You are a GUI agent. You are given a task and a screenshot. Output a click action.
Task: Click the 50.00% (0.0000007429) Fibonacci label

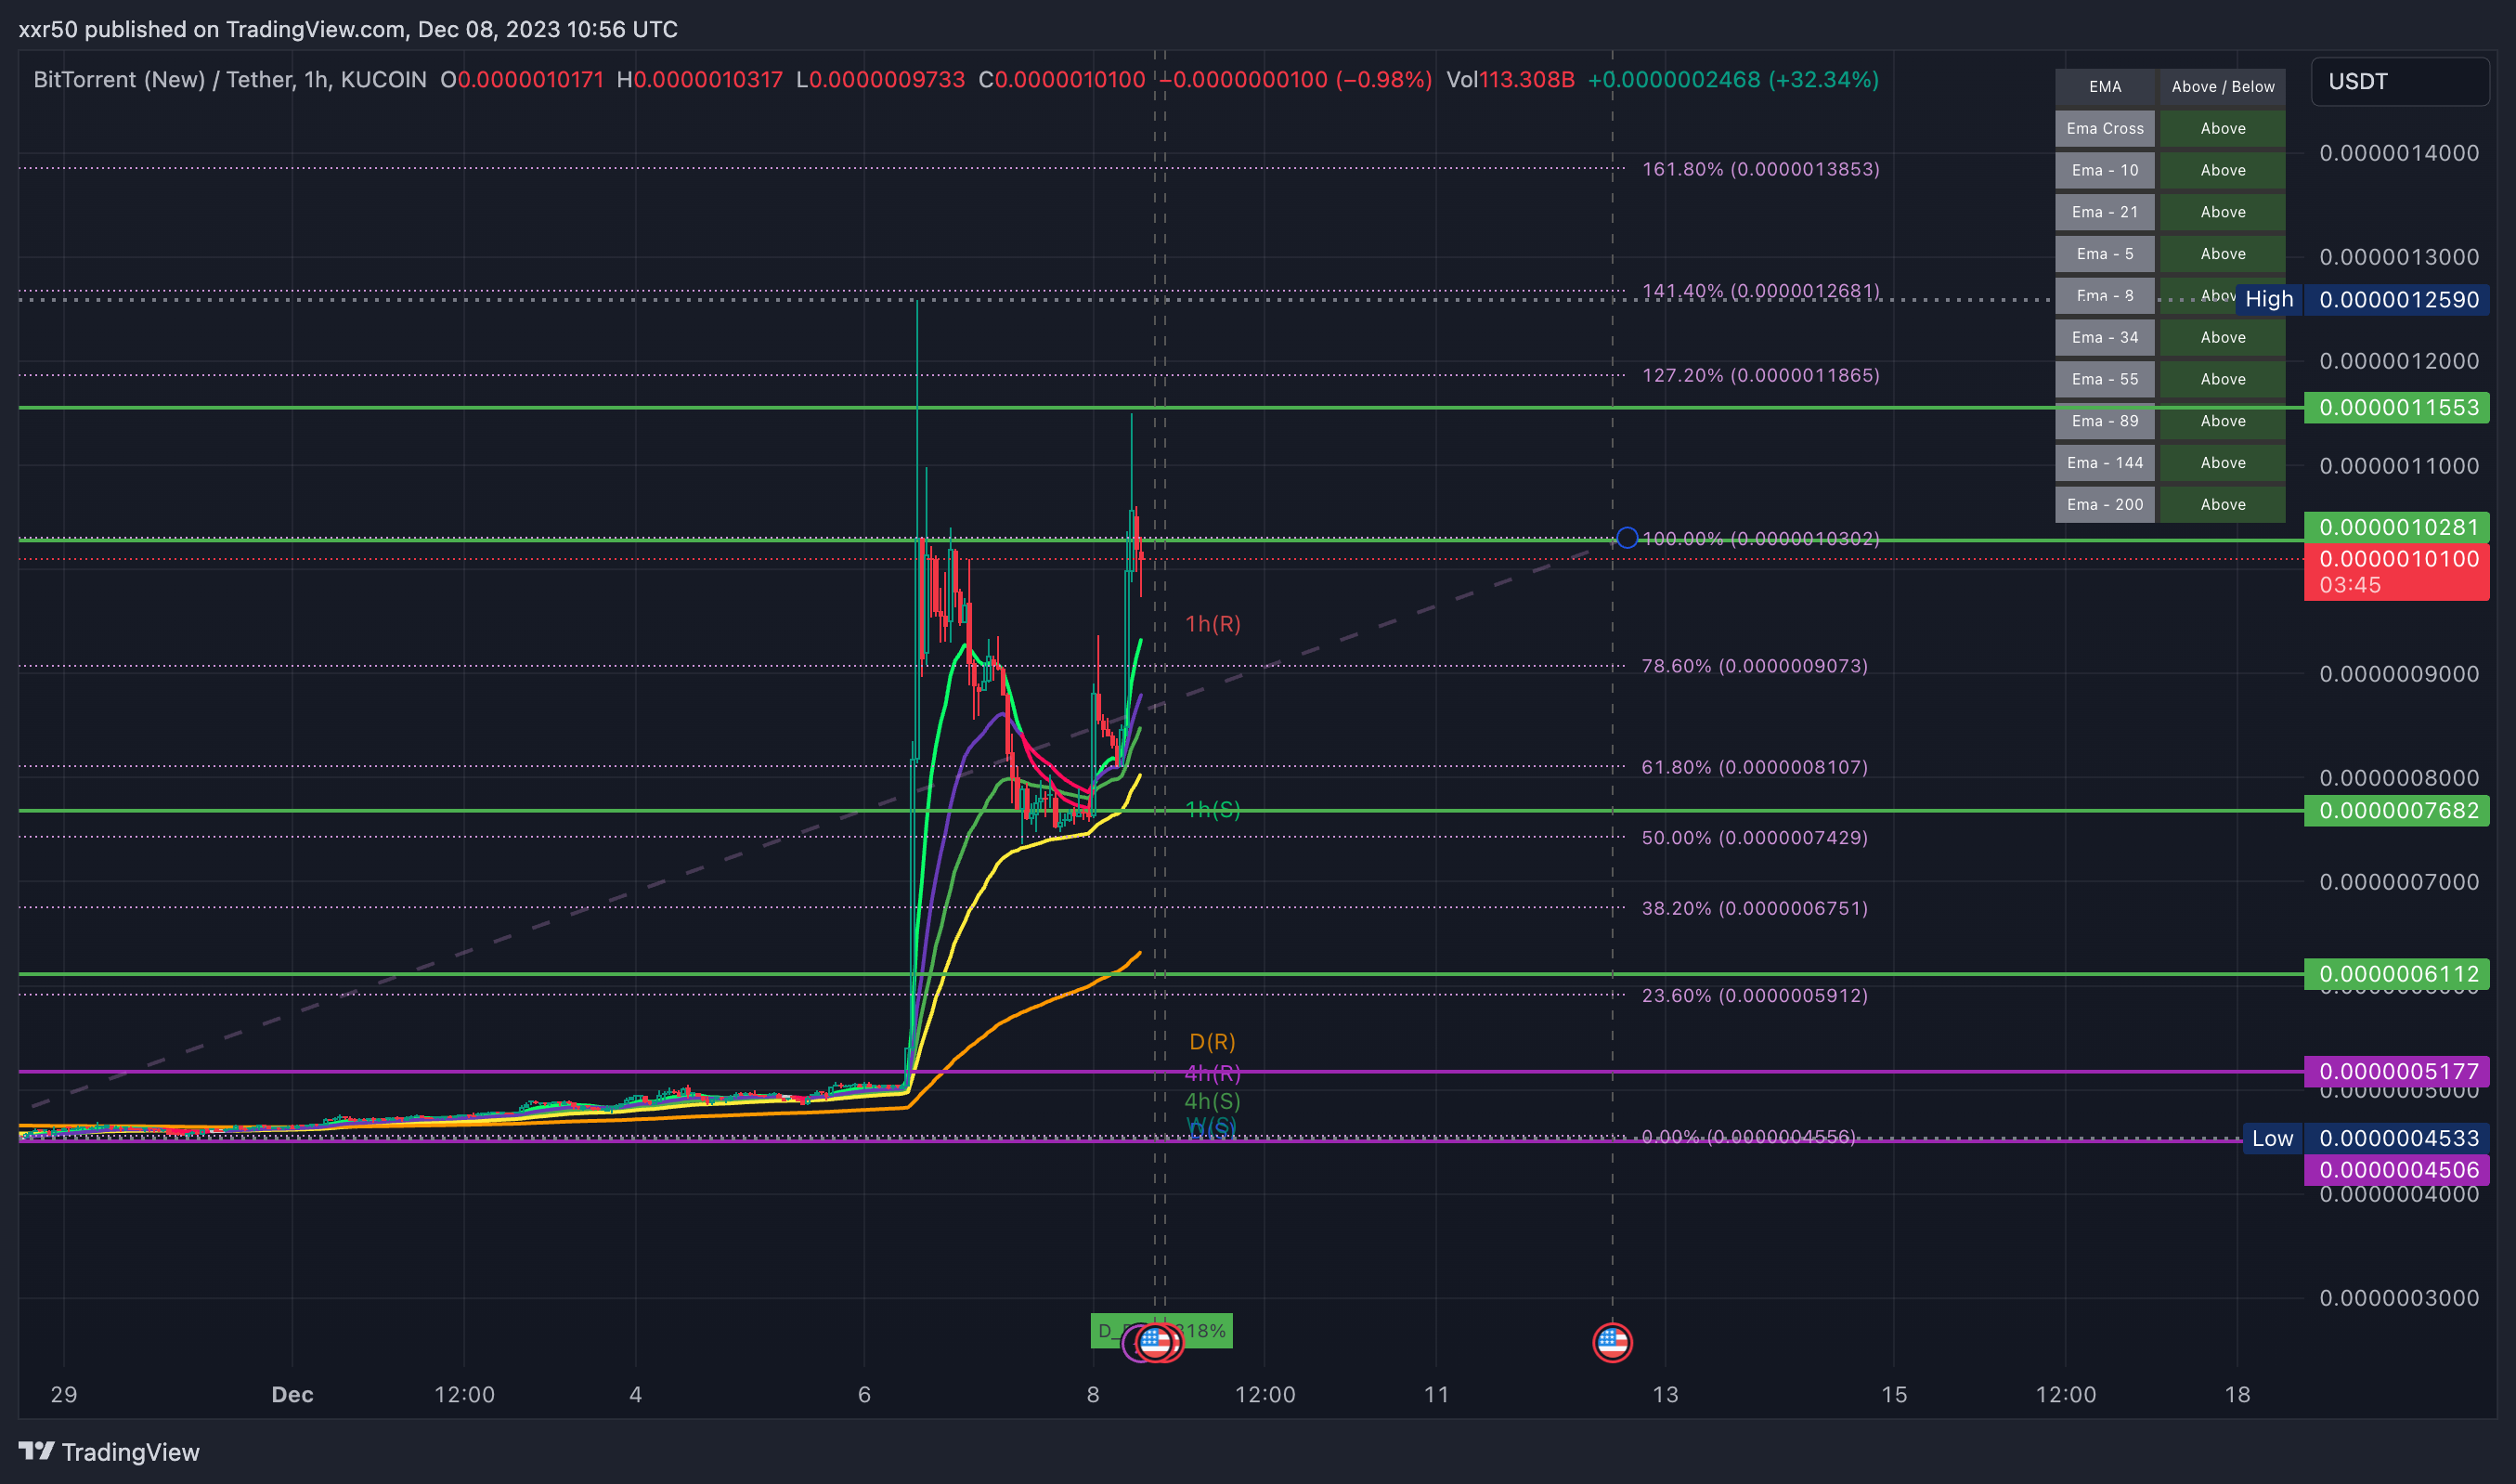(1755, 838)
